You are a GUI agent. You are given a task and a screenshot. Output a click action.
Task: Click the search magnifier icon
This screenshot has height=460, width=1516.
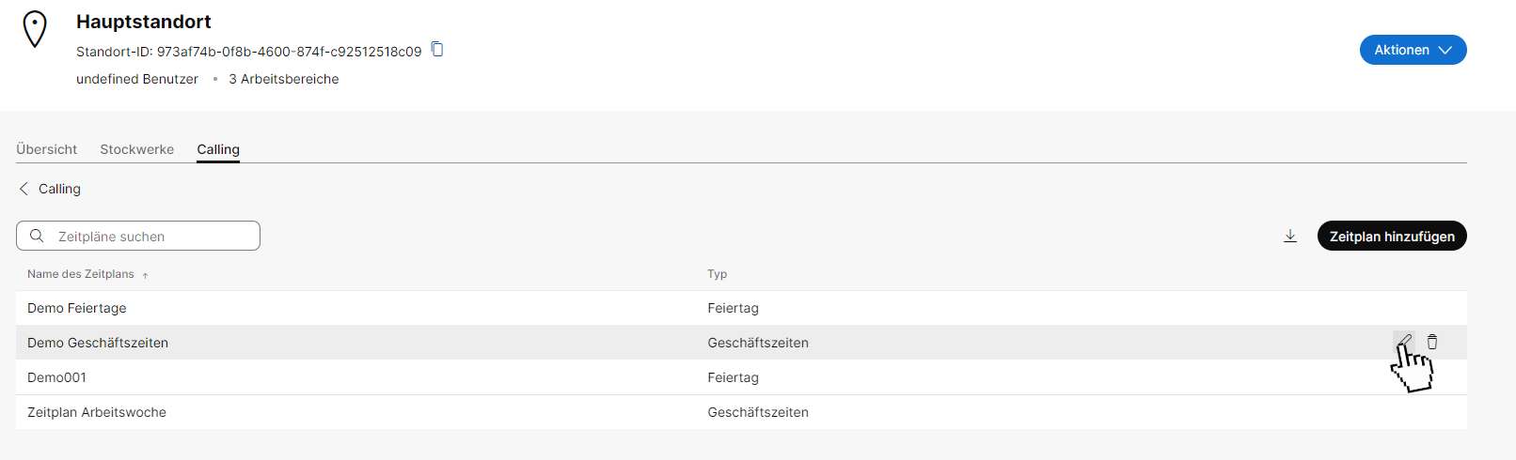(37, 236)
